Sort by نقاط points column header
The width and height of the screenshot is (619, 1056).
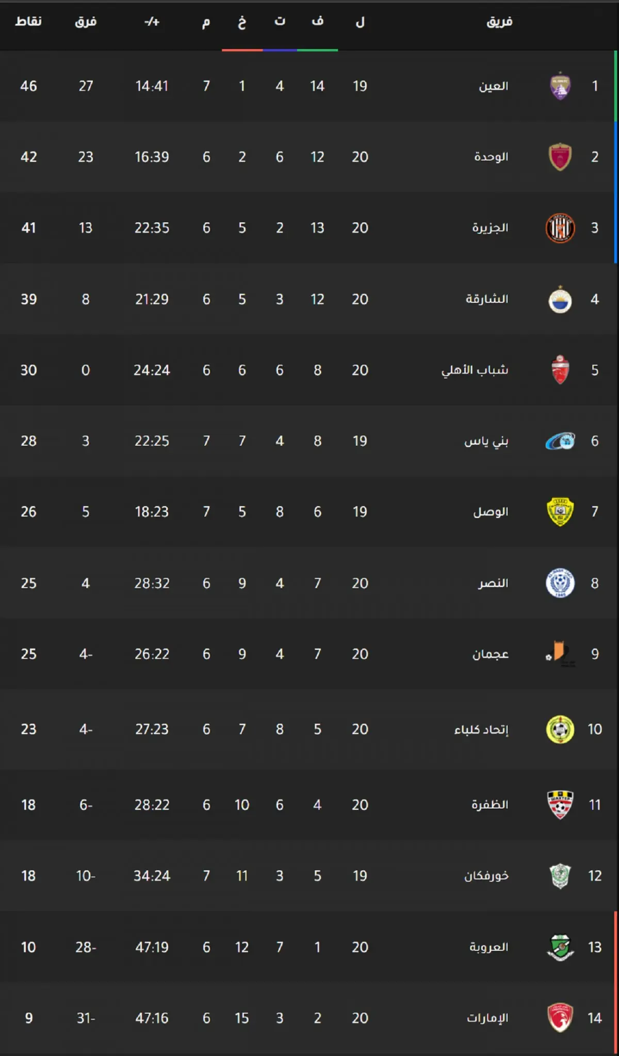point(28,21)
